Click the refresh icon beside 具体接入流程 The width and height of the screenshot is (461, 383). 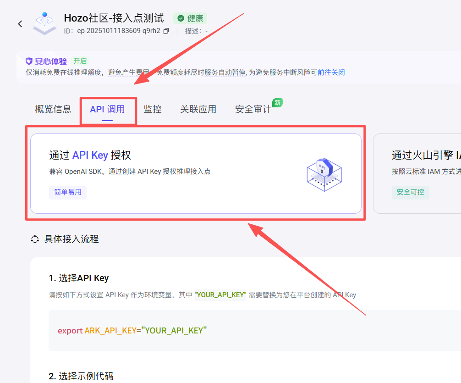[35, 239]
